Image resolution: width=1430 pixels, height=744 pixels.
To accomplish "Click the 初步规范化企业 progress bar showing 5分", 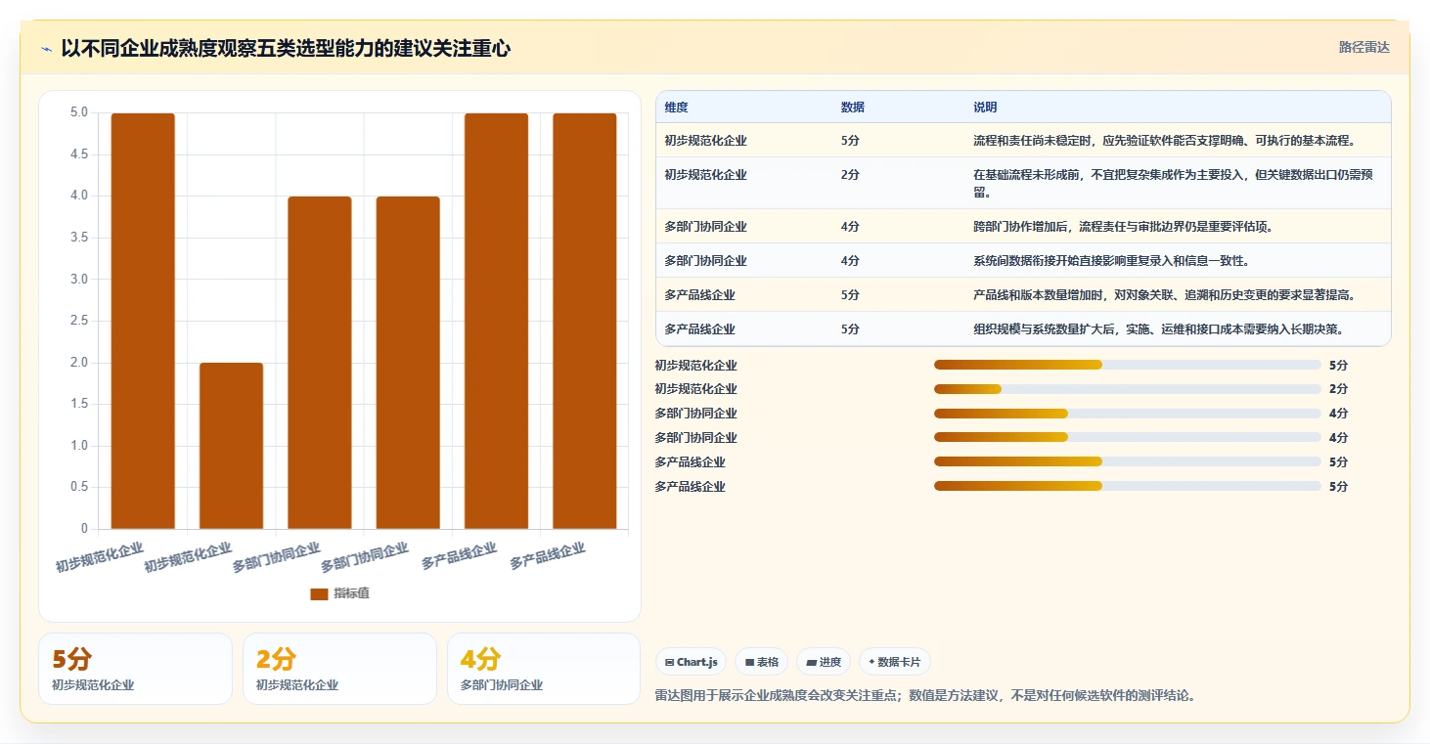I will [x=1128, y=365].
